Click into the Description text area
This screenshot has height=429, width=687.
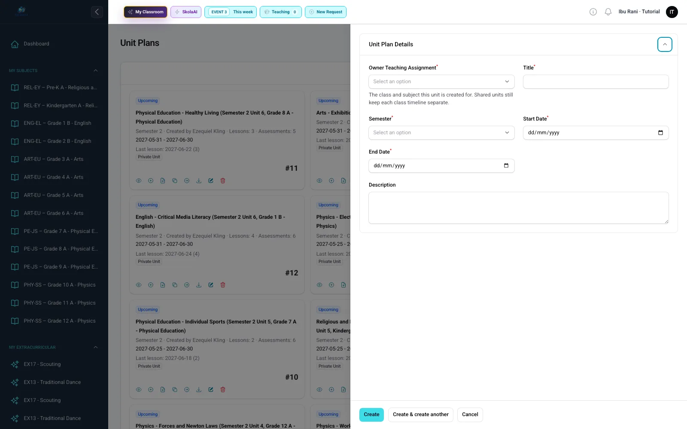coord(519,208)
